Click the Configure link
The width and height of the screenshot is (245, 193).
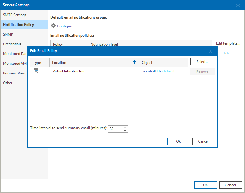[x=65, y=26]
